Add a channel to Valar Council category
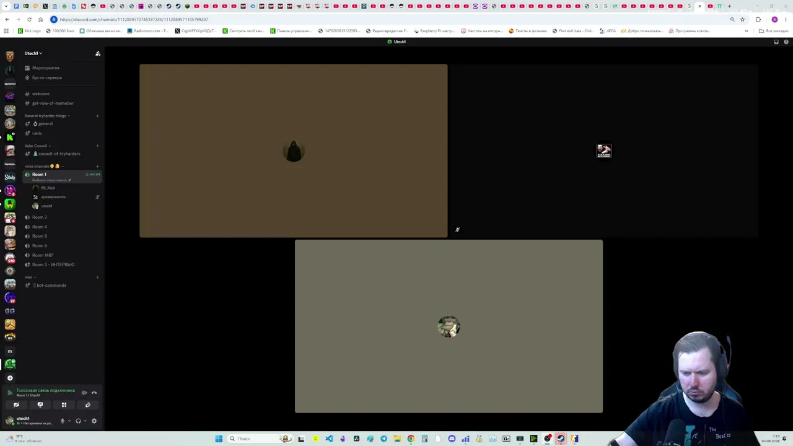Image resolution: width=793 pixels, height=446 pixels. (x=97, y=146)
